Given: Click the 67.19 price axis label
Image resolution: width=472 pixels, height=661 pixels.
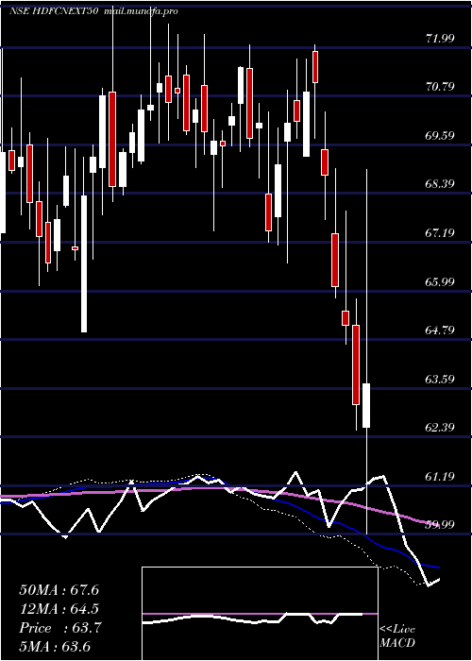Looking at the screenshot, I should (x=441, y=232).
